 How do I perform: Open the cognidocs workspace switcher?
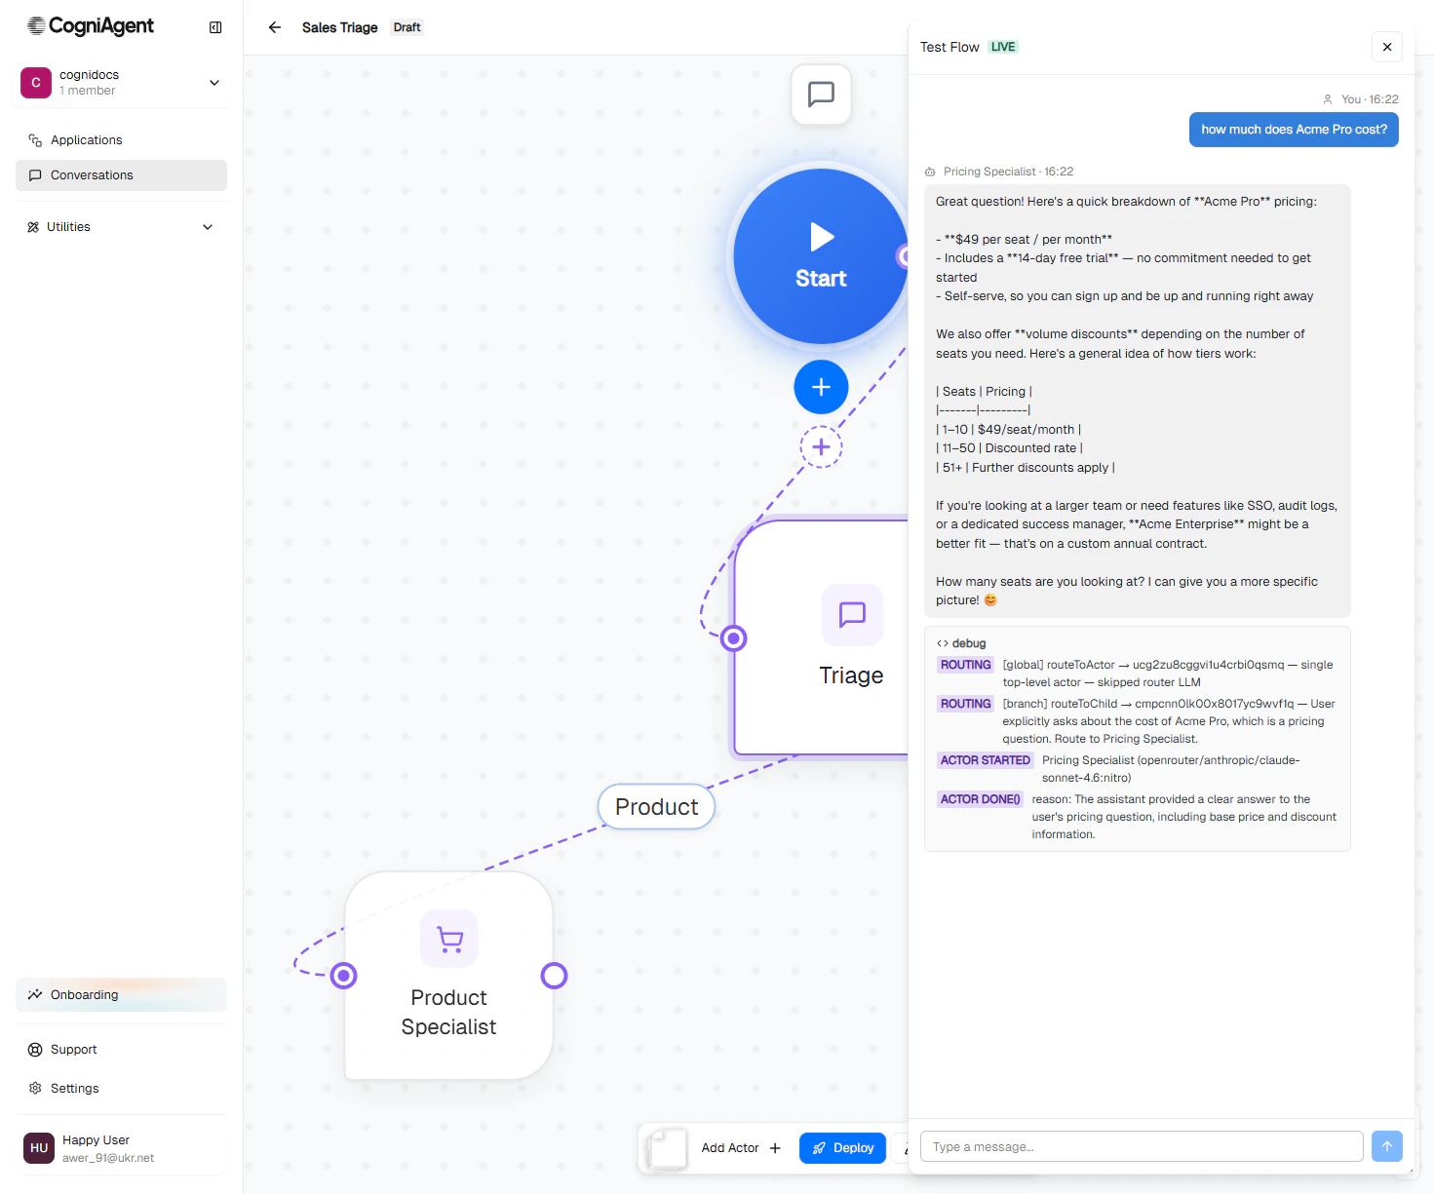[122, 83]
